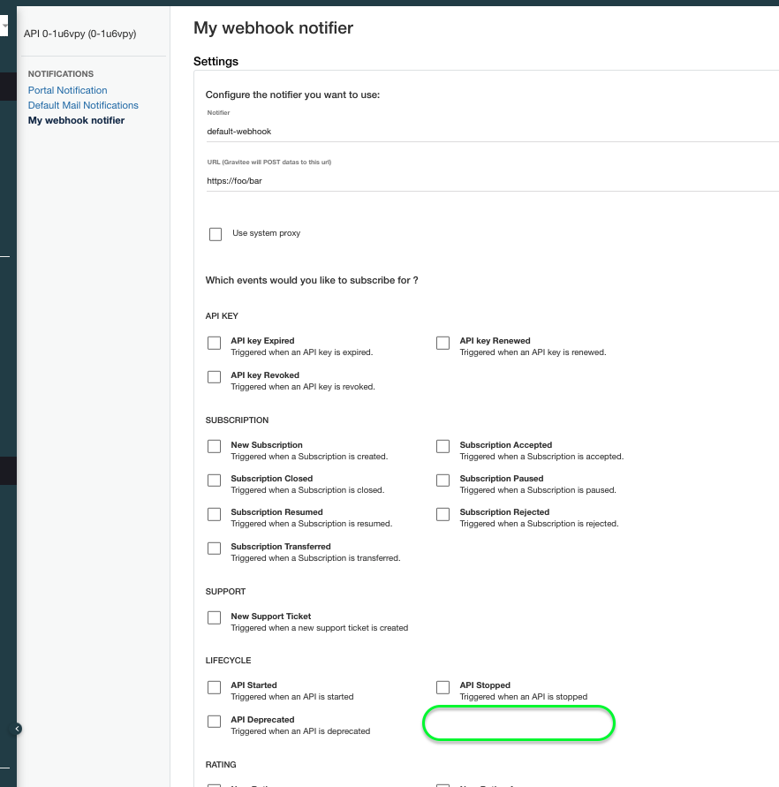Tick the Subscription Closed checkbox
The image size is (779, 787).
[x=215, y=481]
